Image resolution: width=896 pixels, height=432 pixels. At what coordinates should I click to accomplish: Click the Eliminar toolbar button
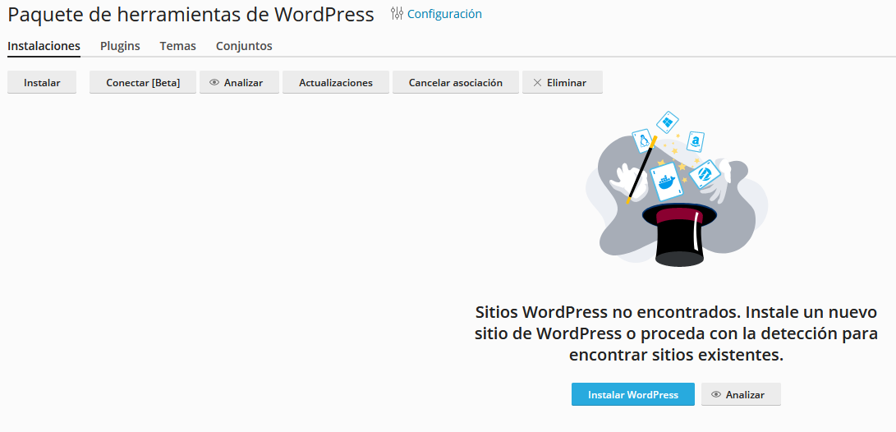point(563,82)
